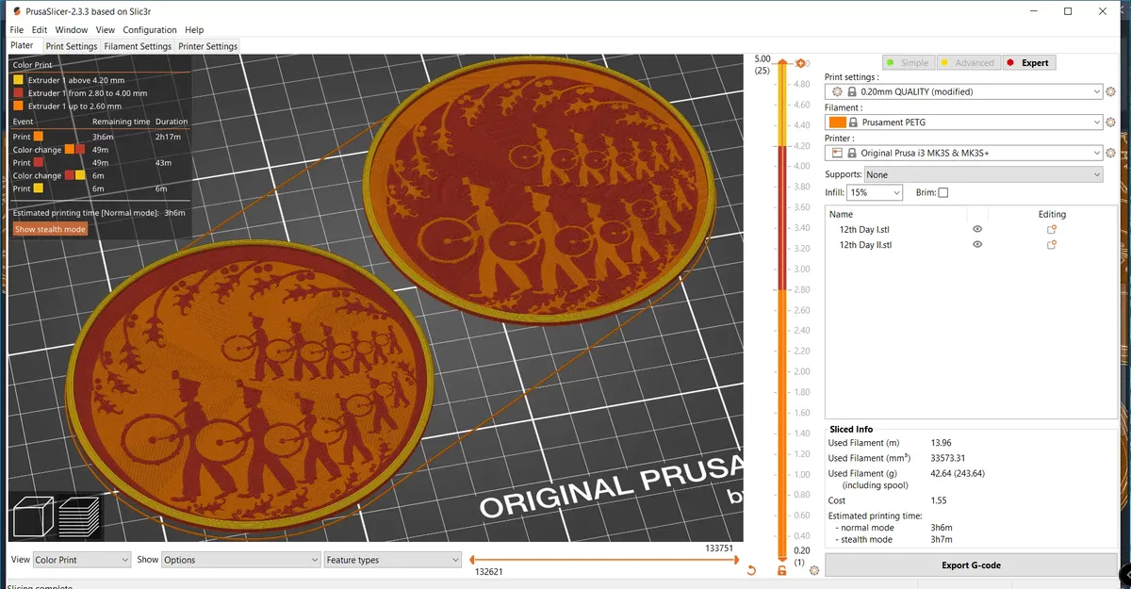The image size is (1131, 589).
Task: Click the vertical layer slider bottom thumb
Action: coord(782,558)
